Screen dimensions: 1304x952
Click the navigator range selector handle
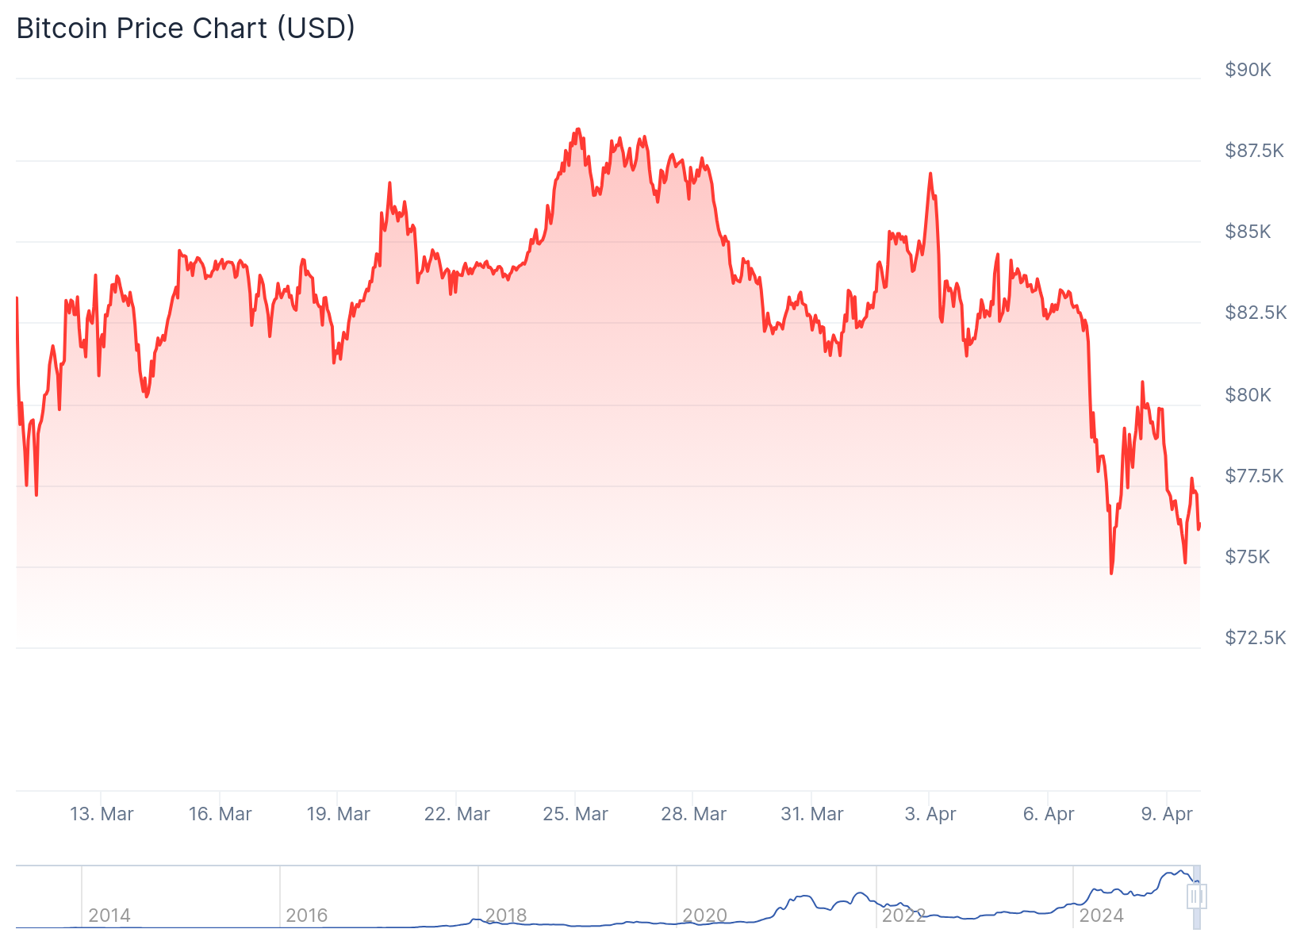pyautogui.click(x=1196, y=896)
